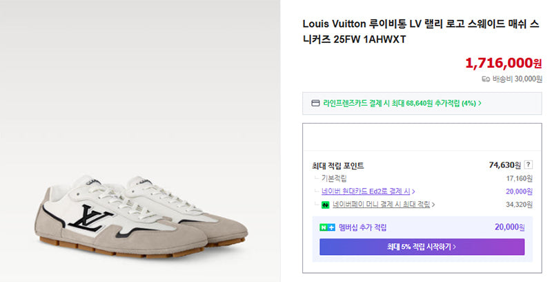The width and height of the screenshot is (552, 282).
Task: Click the delivery truck icon next to 배송비
Action: pos(486,79)
